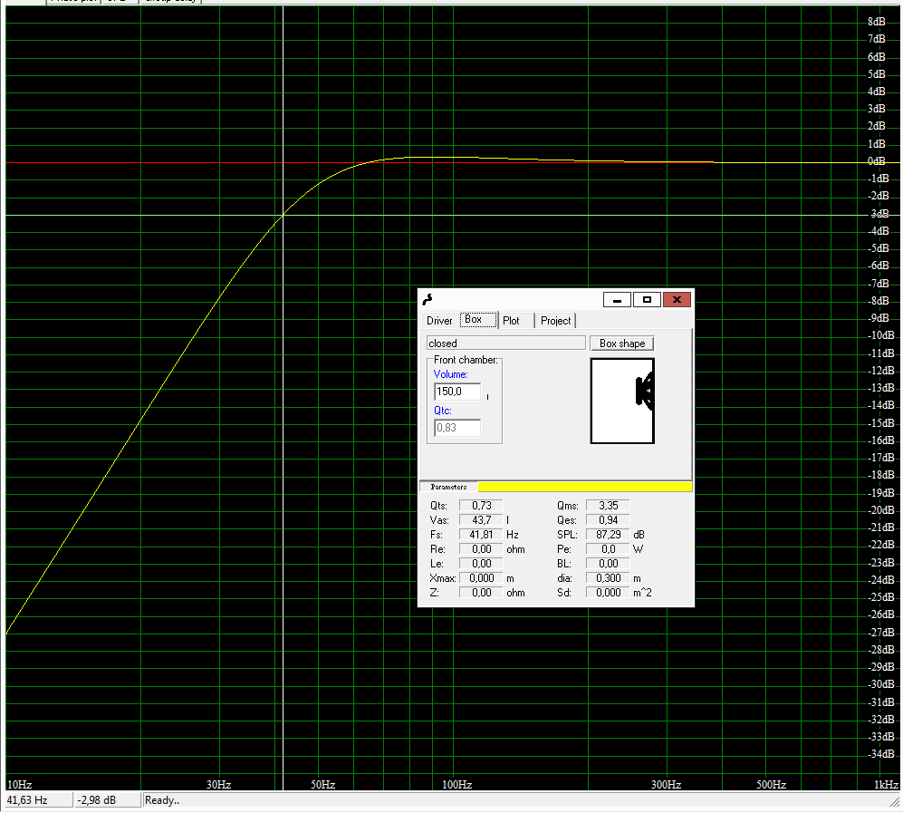Screen dimensions: 903x813
Task: Click the blue Volume: label
Action: tap(450, 374)
